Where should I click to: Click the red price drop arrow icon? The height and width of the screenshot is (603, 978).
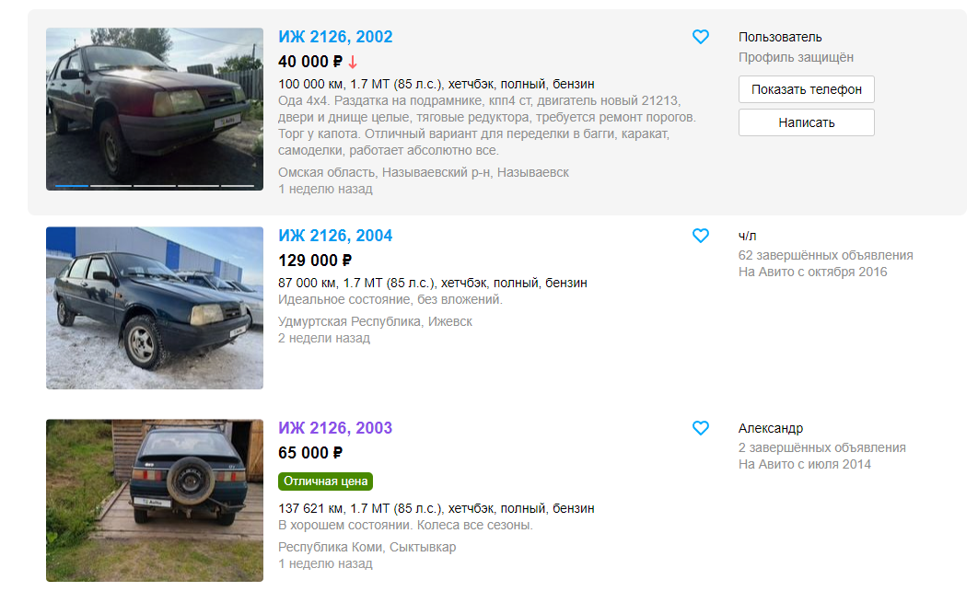pyautogui.click(x=353, y=62)
